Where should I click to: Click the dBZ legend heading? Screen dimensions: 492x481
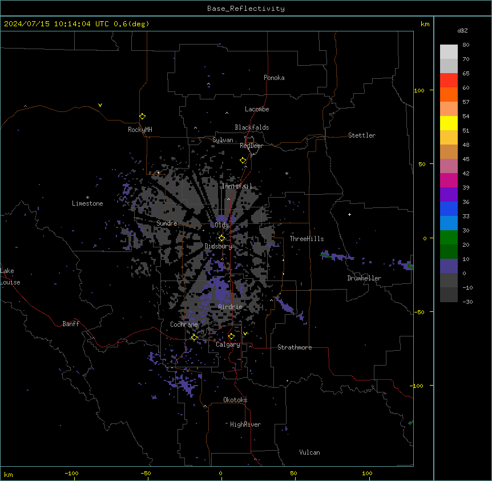pyautogui.click(x=462, y=30)
